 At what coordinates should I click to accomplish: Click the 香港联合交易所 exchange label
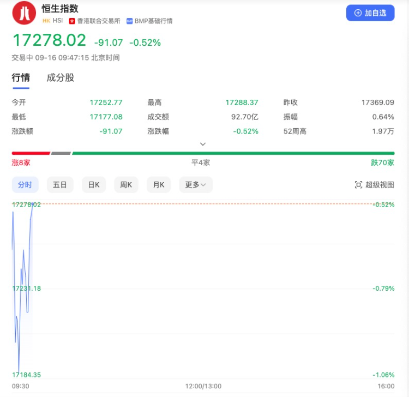pyautogui.click(x=99, y=21)
